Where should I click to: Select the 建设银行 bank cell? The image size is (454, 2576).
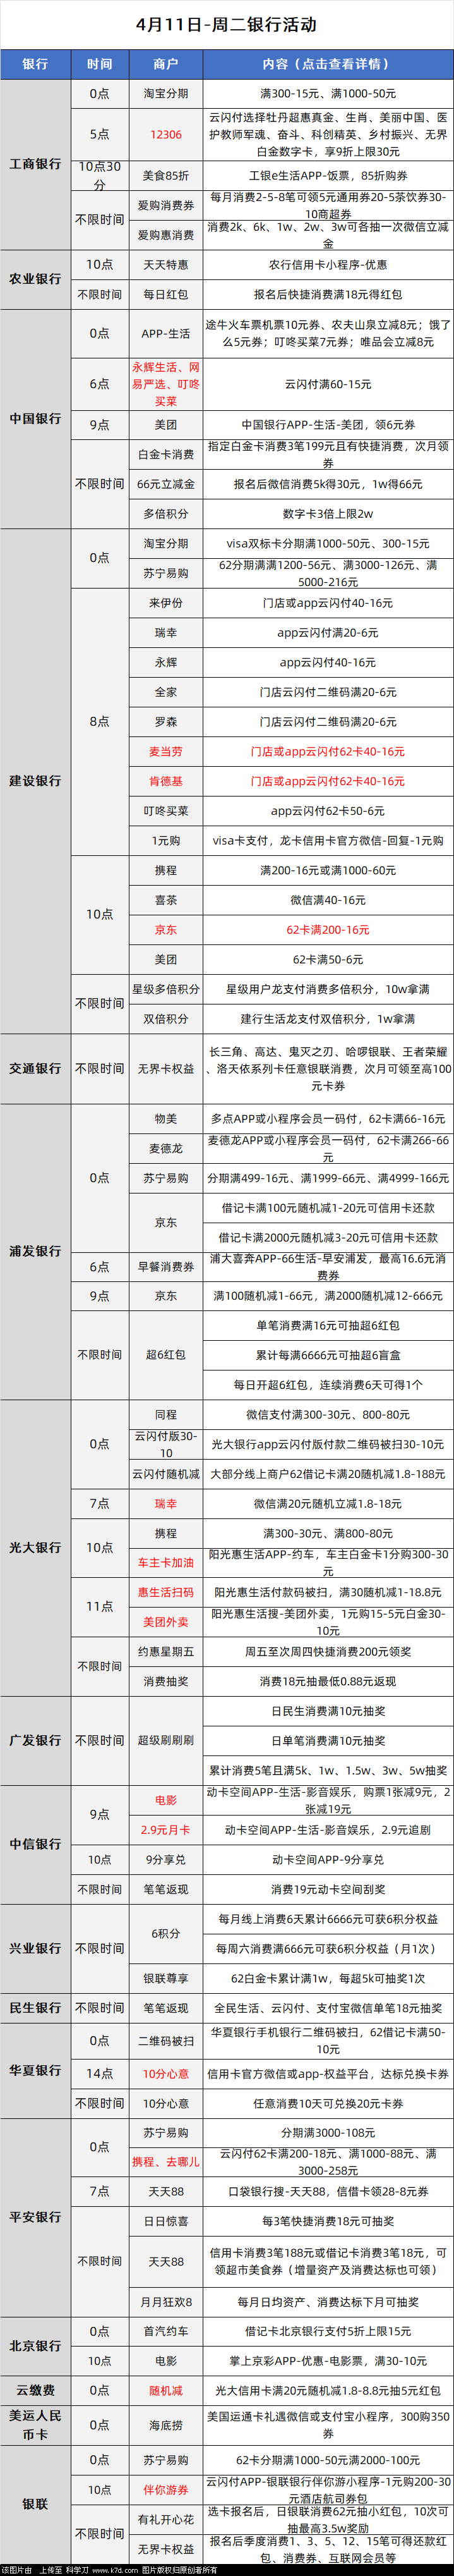pyautogui.click(x=35, y=781)
